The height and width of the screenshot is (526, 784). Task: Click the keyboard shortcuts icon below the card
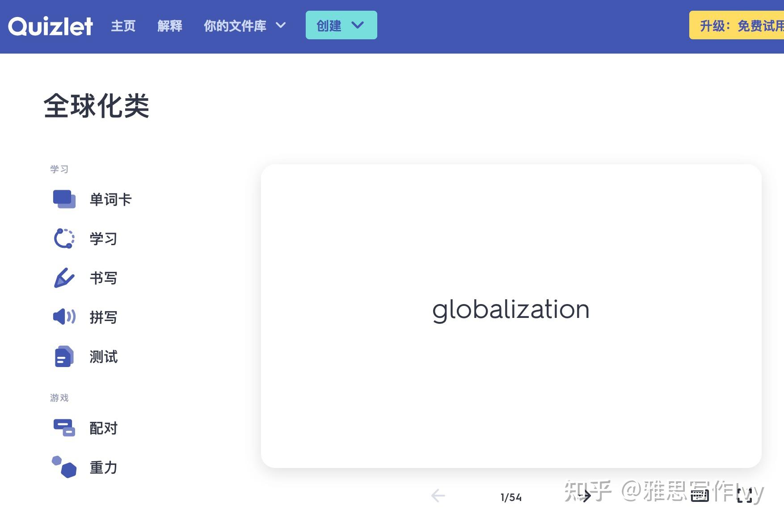[x=700, y=495]
